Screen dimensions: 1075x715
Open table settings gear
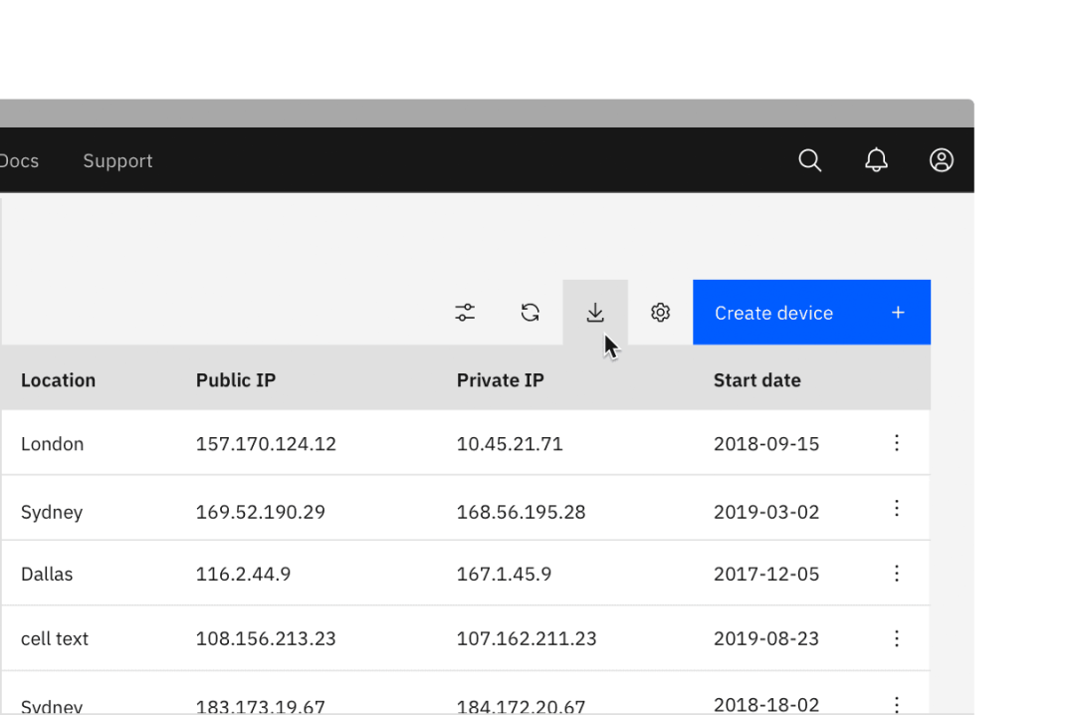coord(660,313)
